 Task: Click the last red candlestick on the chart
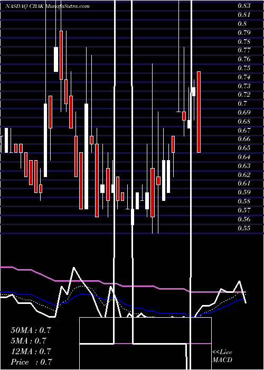click(199, 112)
